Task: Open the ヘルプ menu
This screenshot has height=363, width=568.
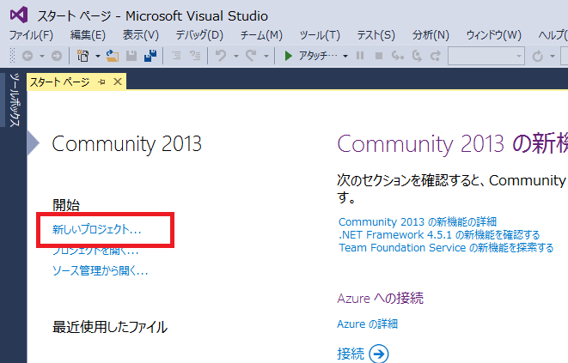Action: [x=553, y=35]
